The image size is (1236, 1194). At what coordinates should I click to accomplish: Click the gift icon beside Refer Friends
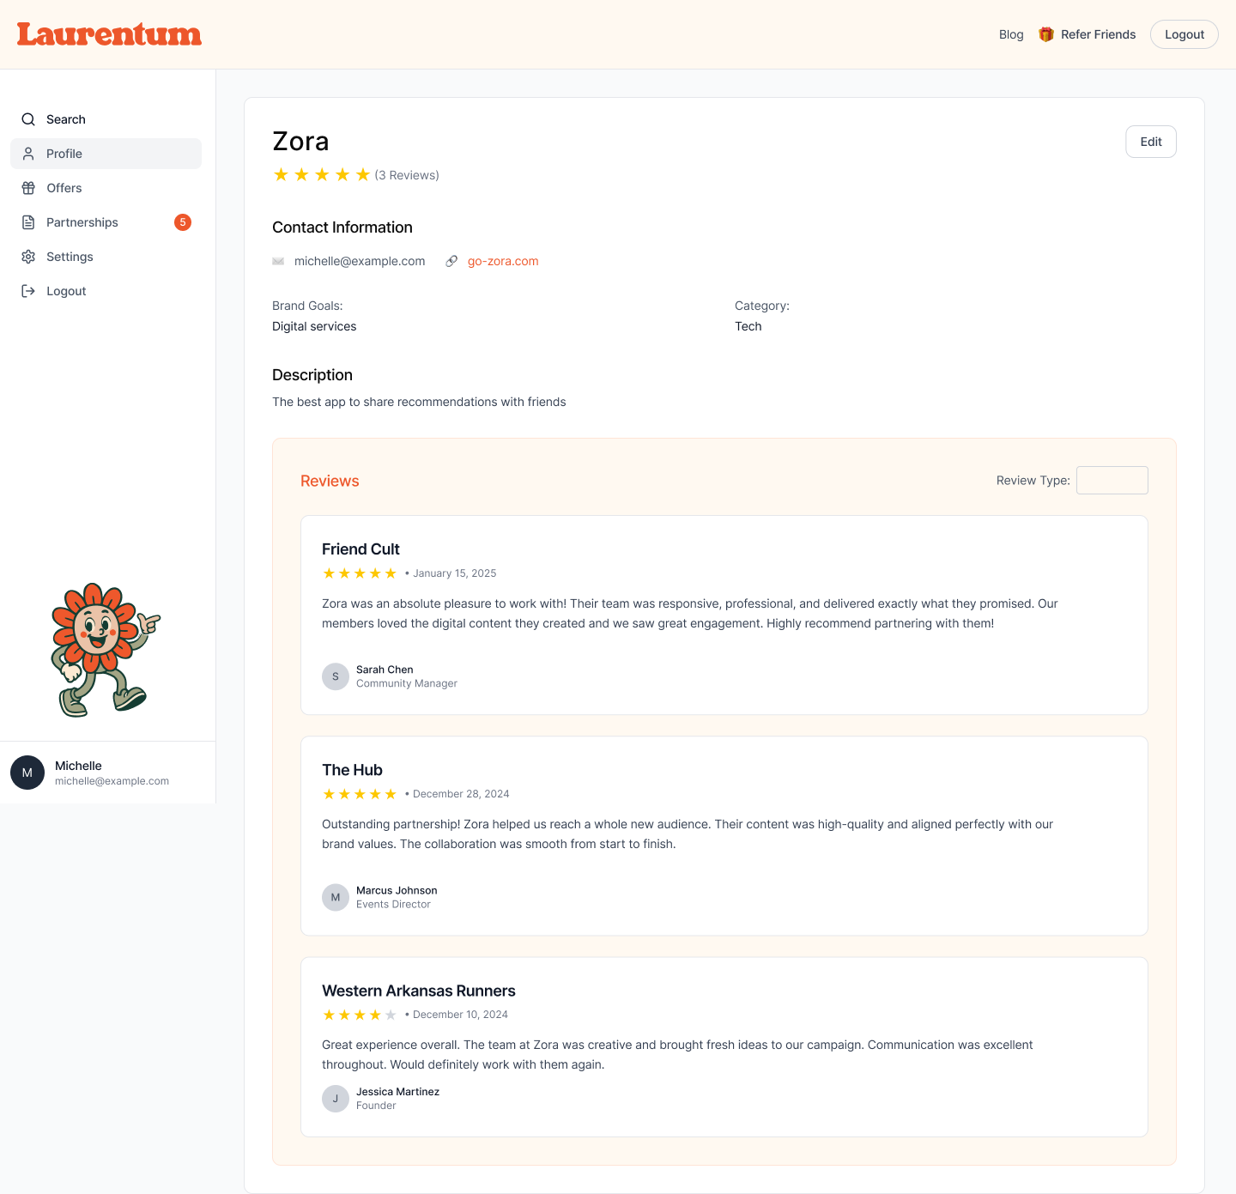click(1045, 34)
